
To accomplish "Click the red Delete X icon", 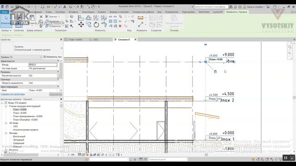I will pyautogui.click(x=120, y=26).
